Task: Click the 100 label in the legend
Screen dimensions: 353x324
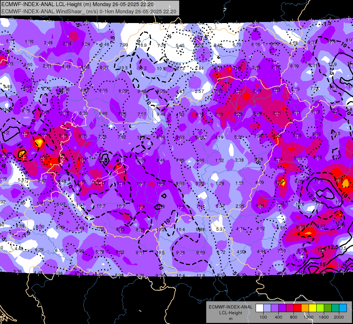Action: click(263, 317)
